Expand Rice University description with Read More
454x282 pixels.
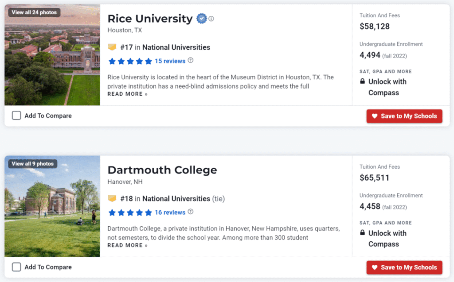pyautogui.click(x=127, y=94)
